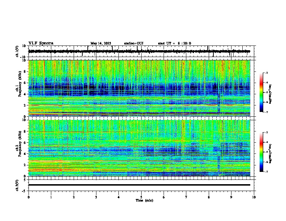Click ch.1 color bar log(PSD) label
This screenshot has height=221, width=286.
pos(270,94)
